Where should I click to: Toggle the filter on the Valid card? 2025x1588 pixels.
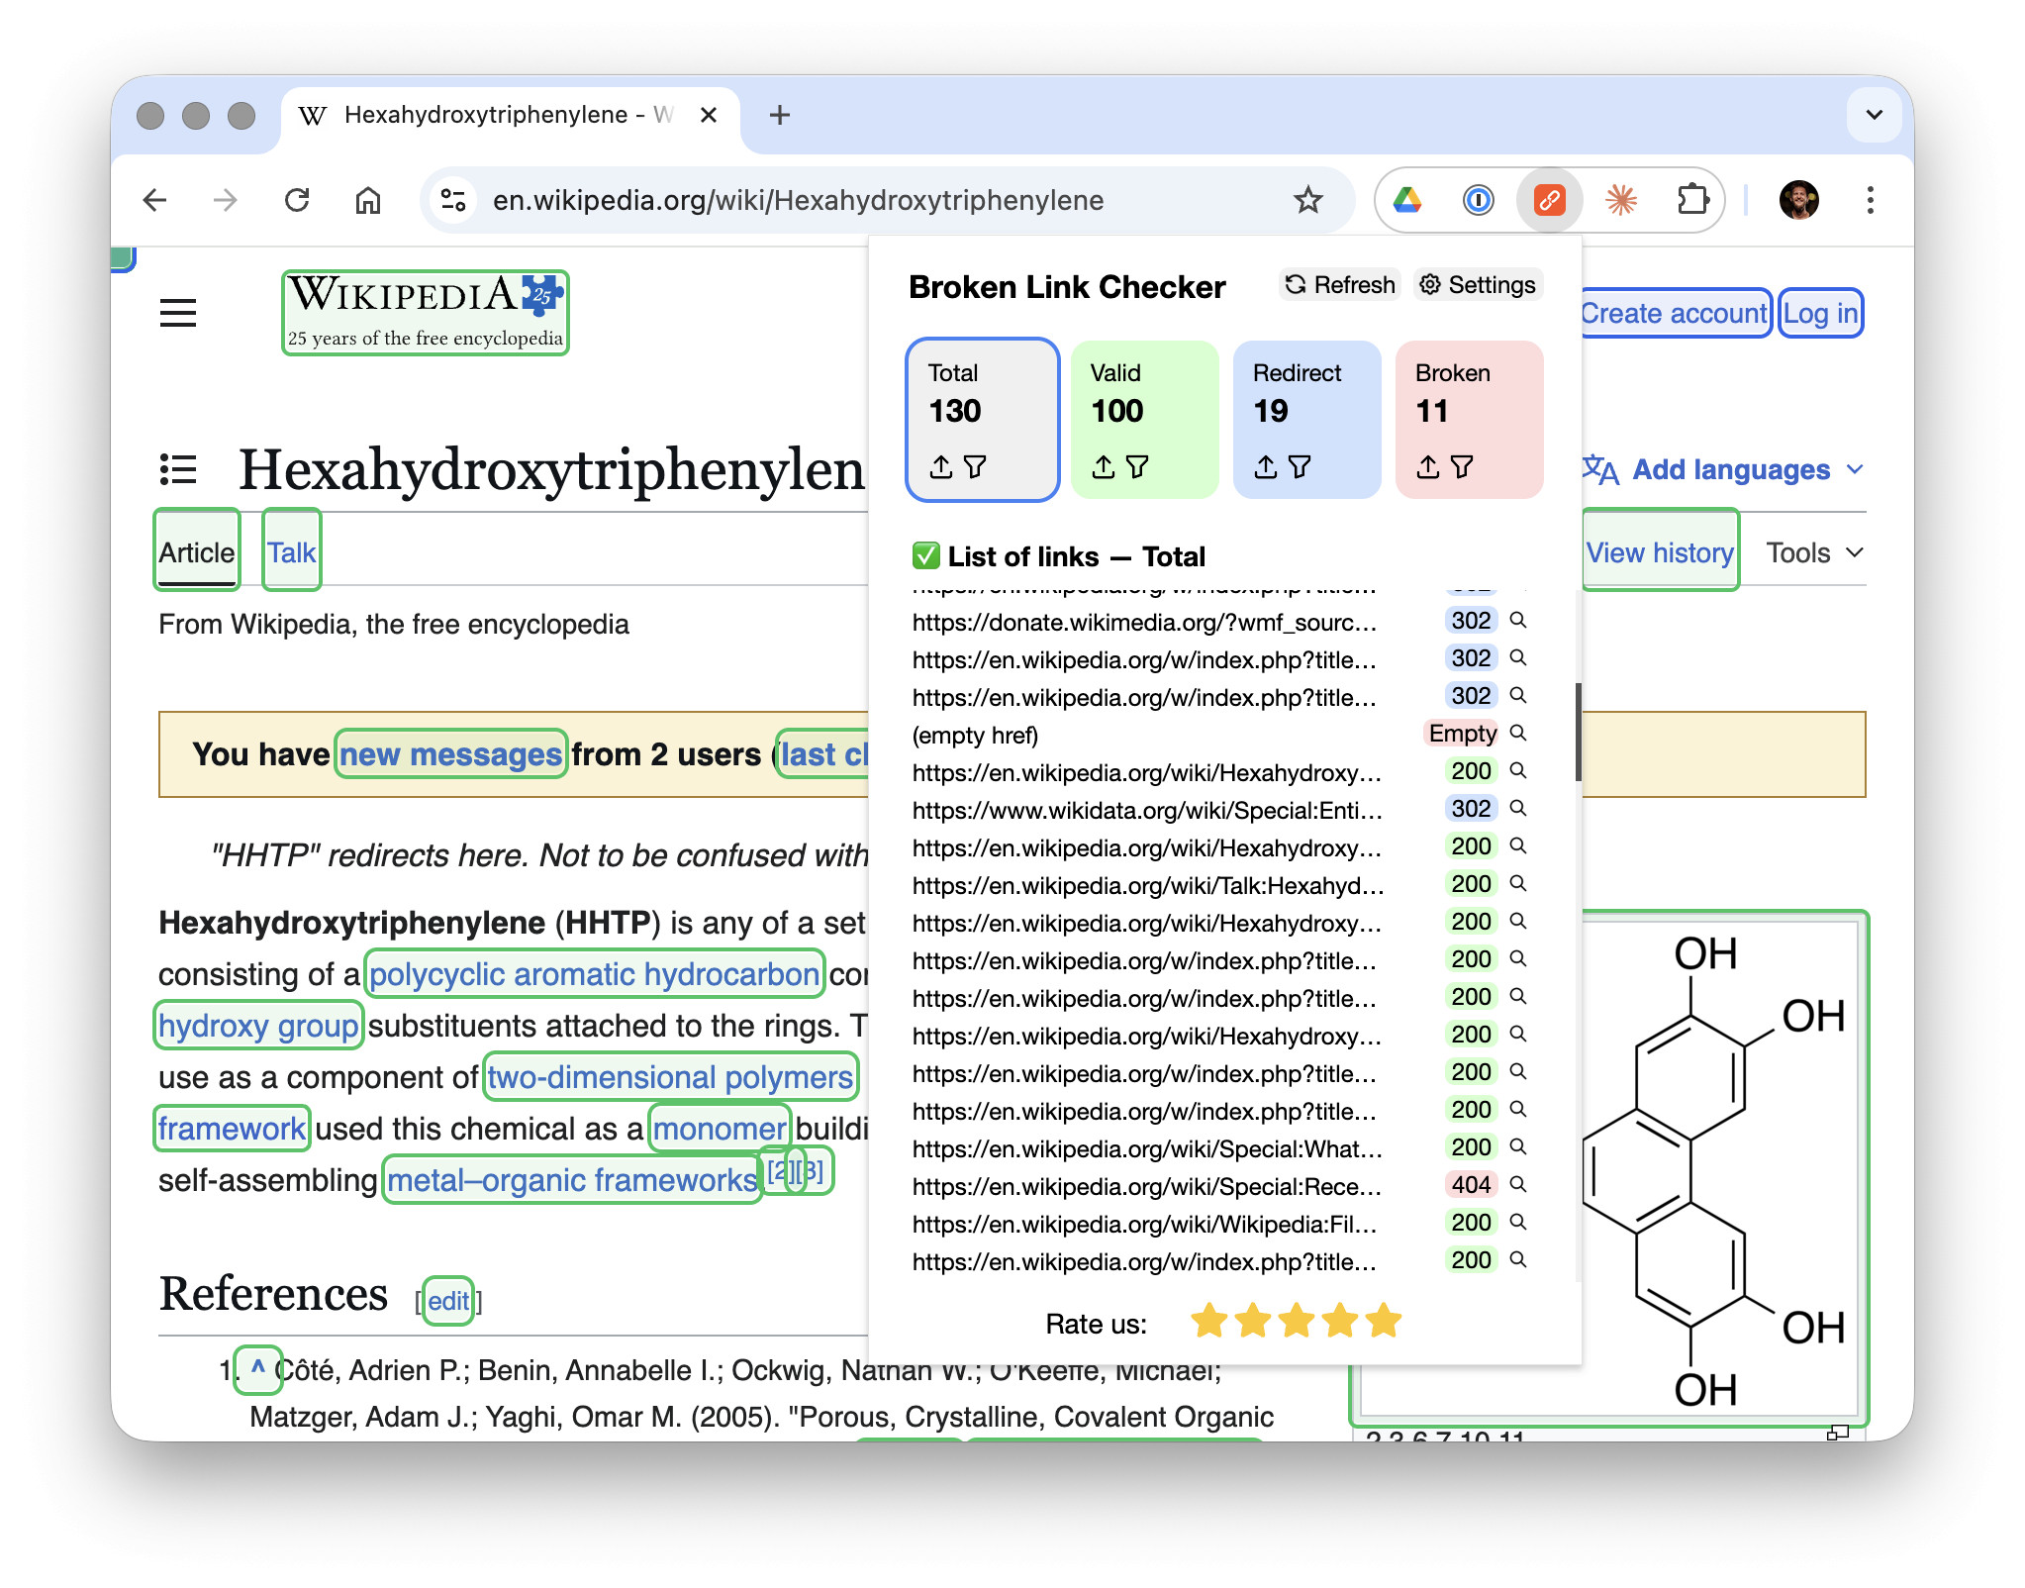tap(1137, 466)
